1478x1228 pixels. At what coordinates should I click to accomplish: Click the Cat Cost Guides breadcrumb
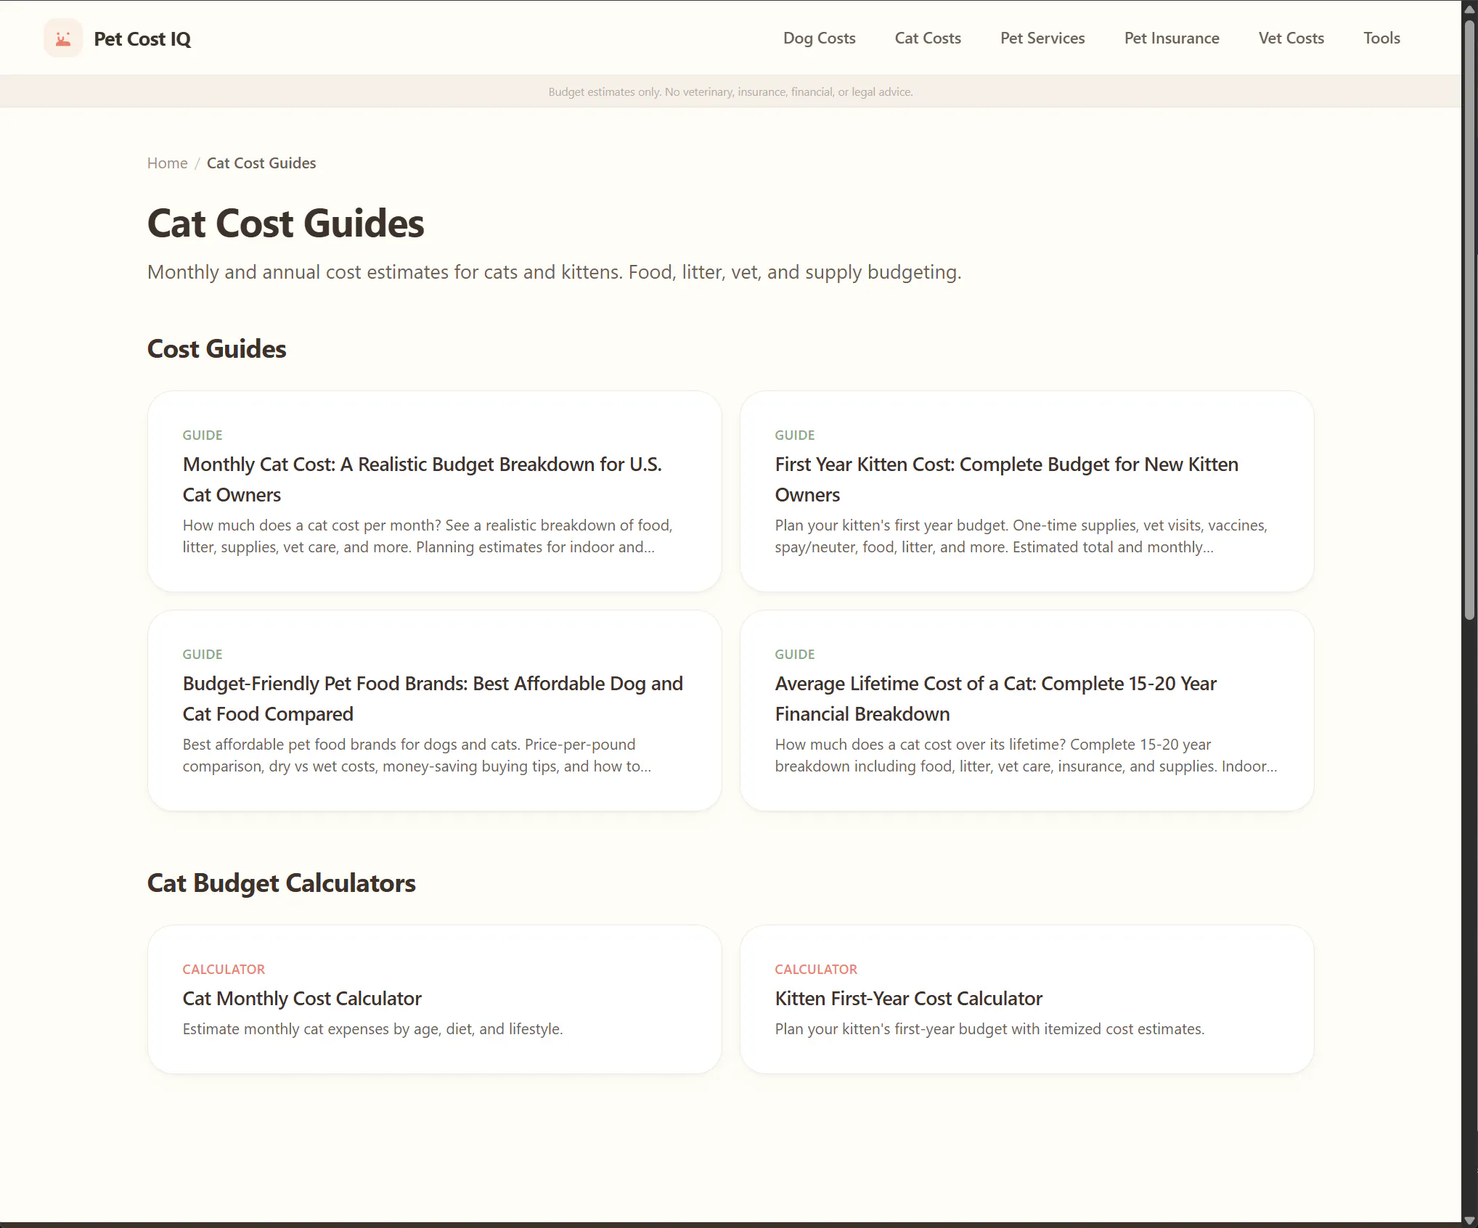click(x=261, y=163)
